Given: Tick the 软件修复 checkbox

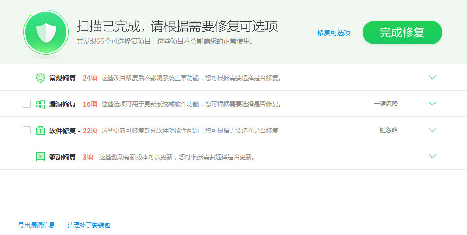Looking at the screenshot, I should tap(27, 130).
